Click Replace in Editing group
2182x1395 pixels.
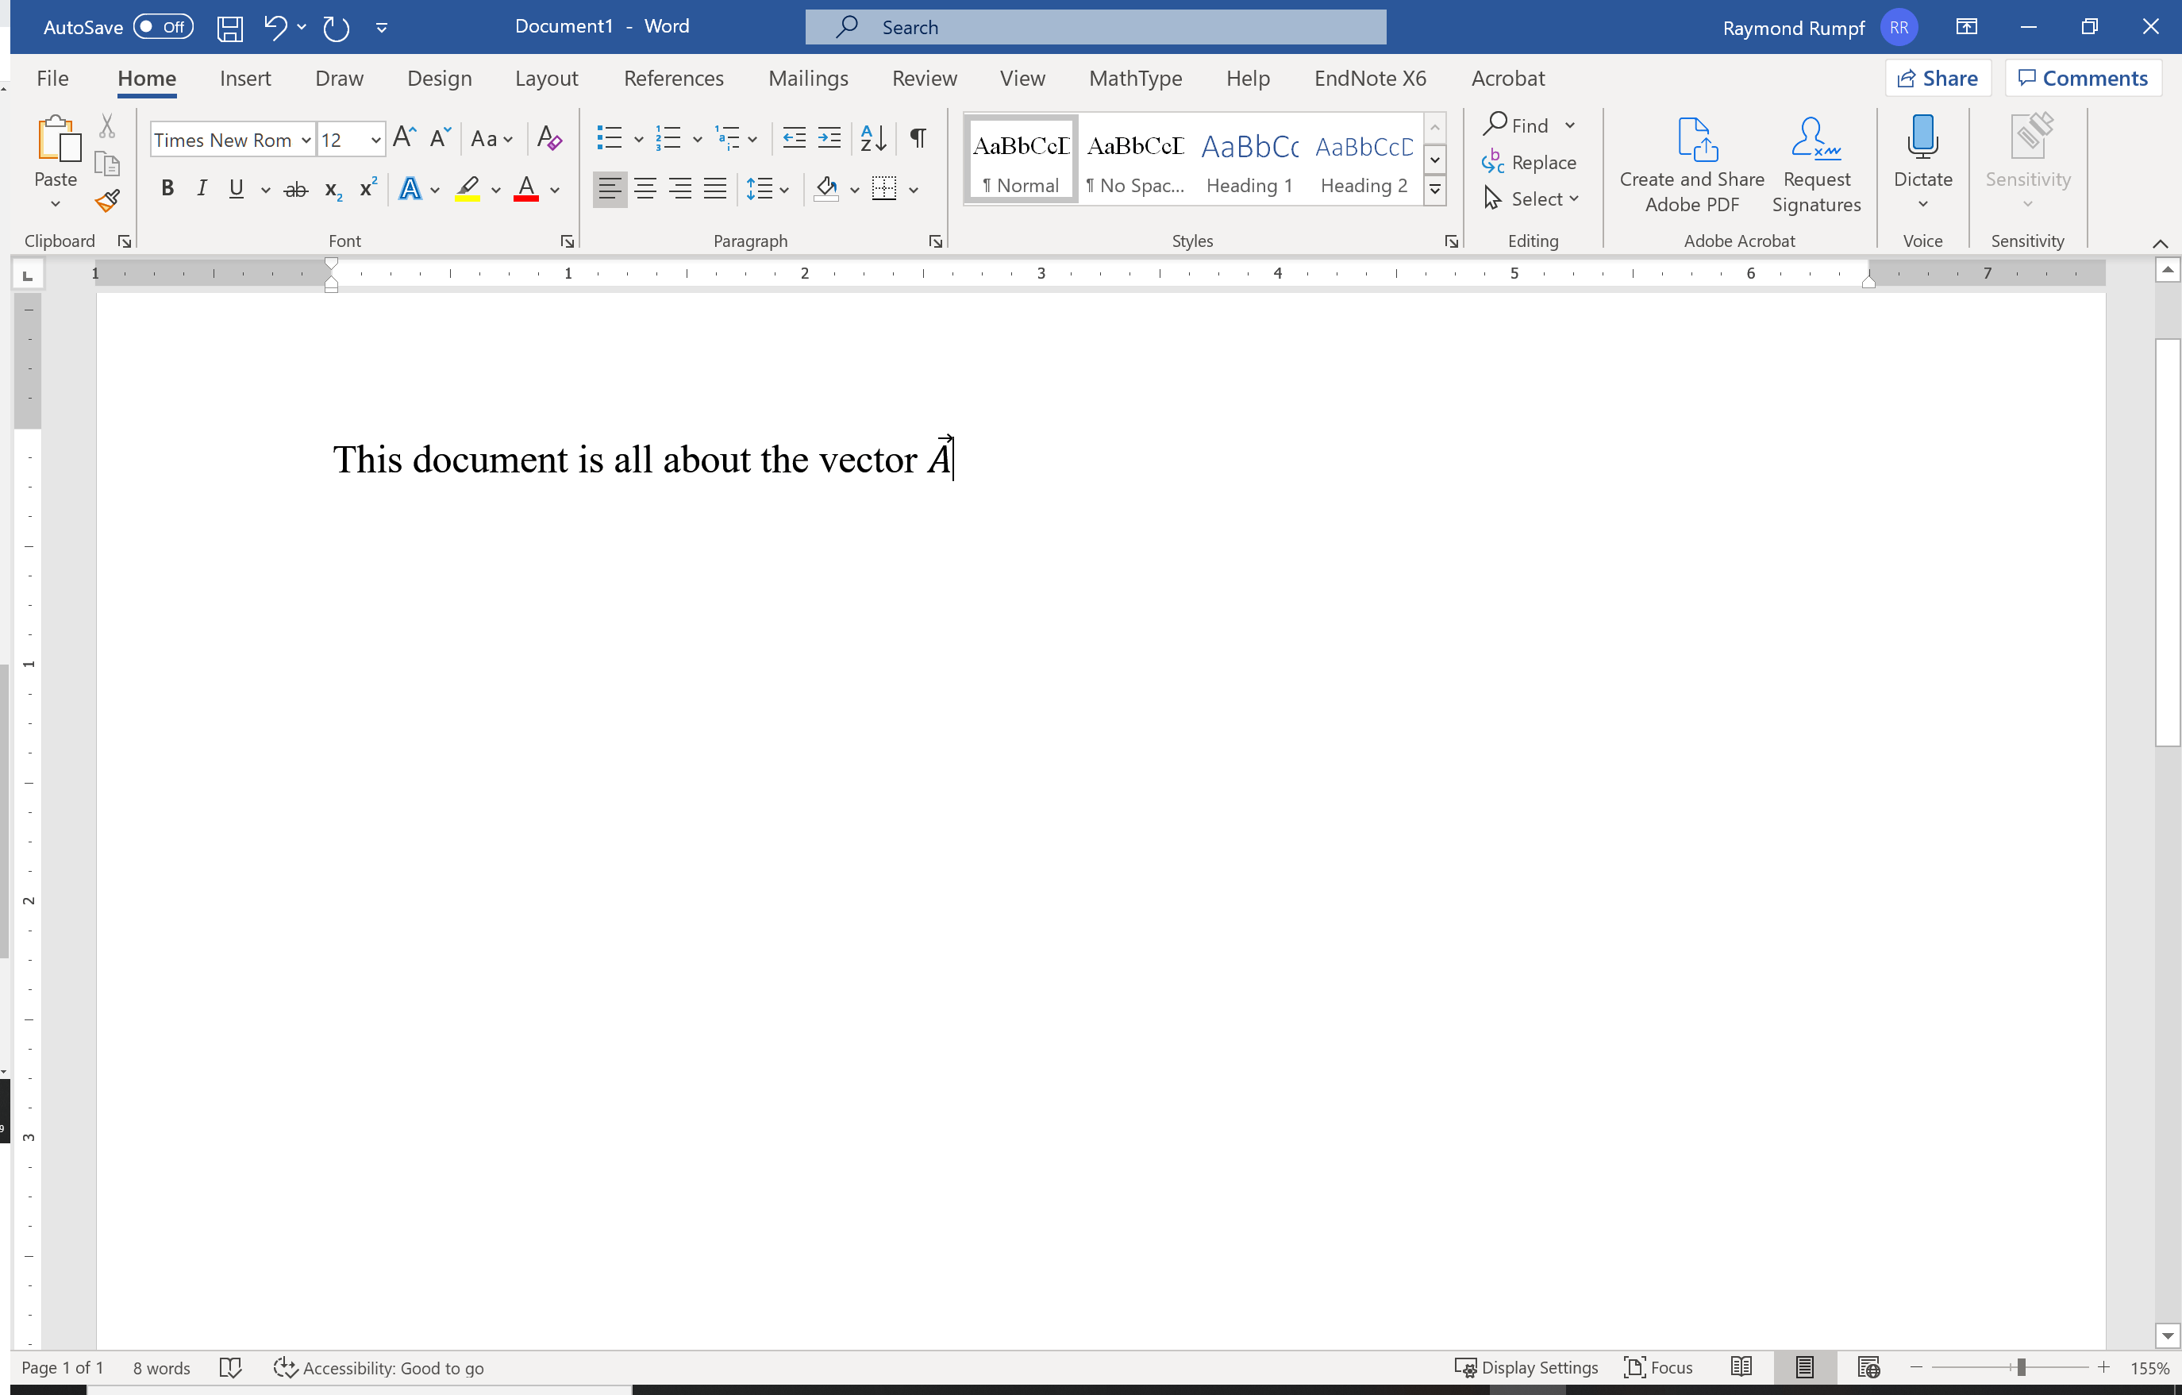(x=1542, y=162)
